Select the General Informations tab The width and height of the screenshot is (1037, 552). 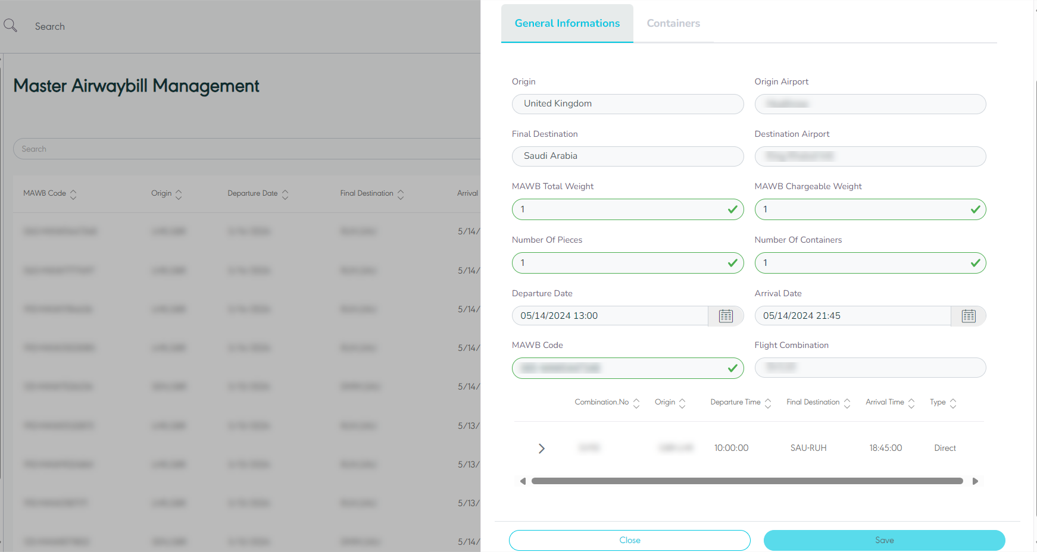coord(567,24)
